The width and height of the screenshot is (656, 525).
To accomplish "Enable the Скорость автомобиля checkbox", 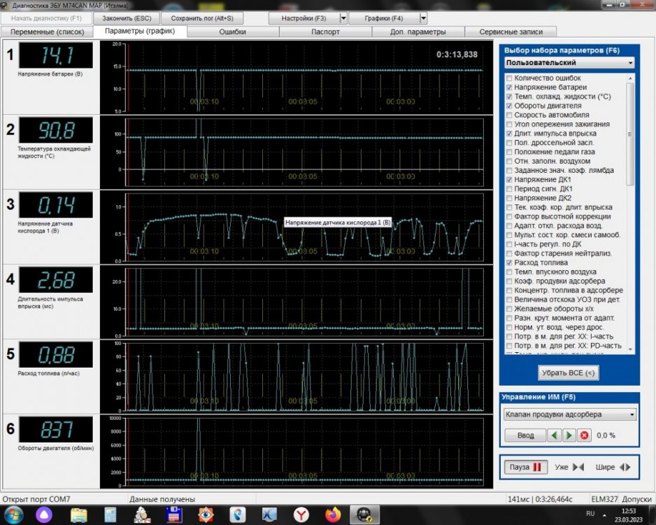I will [509, 115].
